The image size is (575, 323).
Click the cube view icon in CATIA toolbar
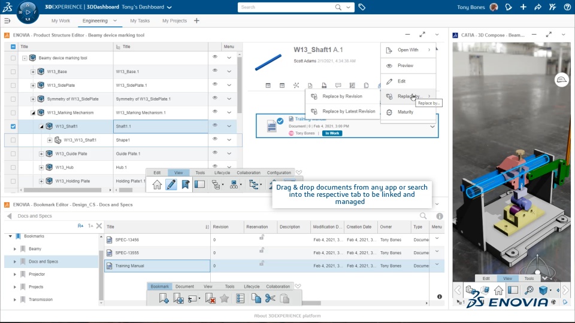click(x=543, y=291)
